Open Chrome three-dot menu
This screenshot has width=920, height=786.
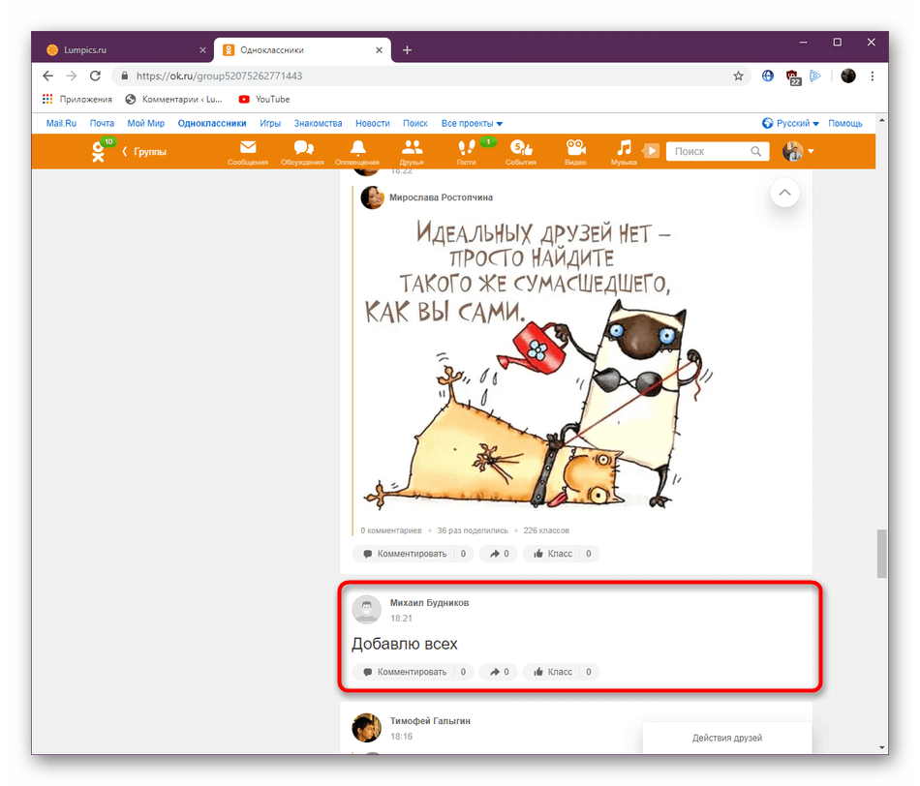pyautogui.click(x=873, y=76)
